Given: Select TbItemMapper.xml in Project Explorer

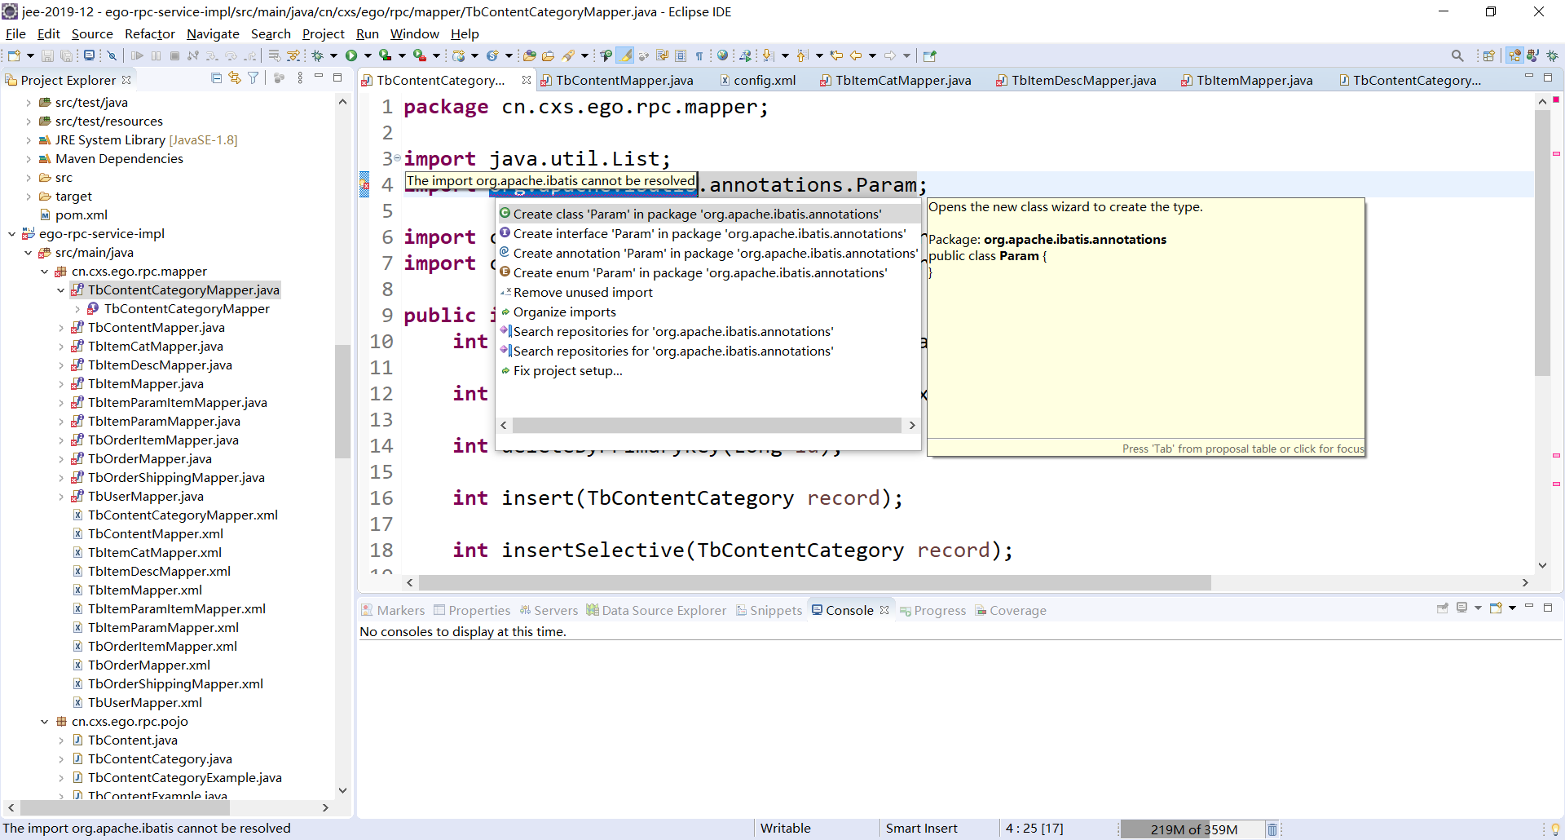Looking at the screenshot, I should (x=145, y=590).
